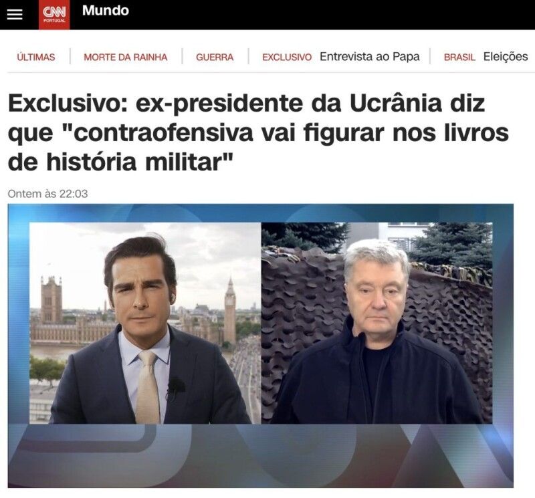Click the Ontem às 22:03 timestamp

click(47, 194)
